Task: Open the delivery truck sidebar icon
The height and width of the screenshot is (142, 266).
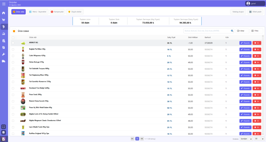Action: point(4,61)
